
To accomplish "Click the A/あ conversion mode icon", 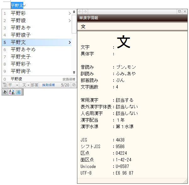I will 12,92.
